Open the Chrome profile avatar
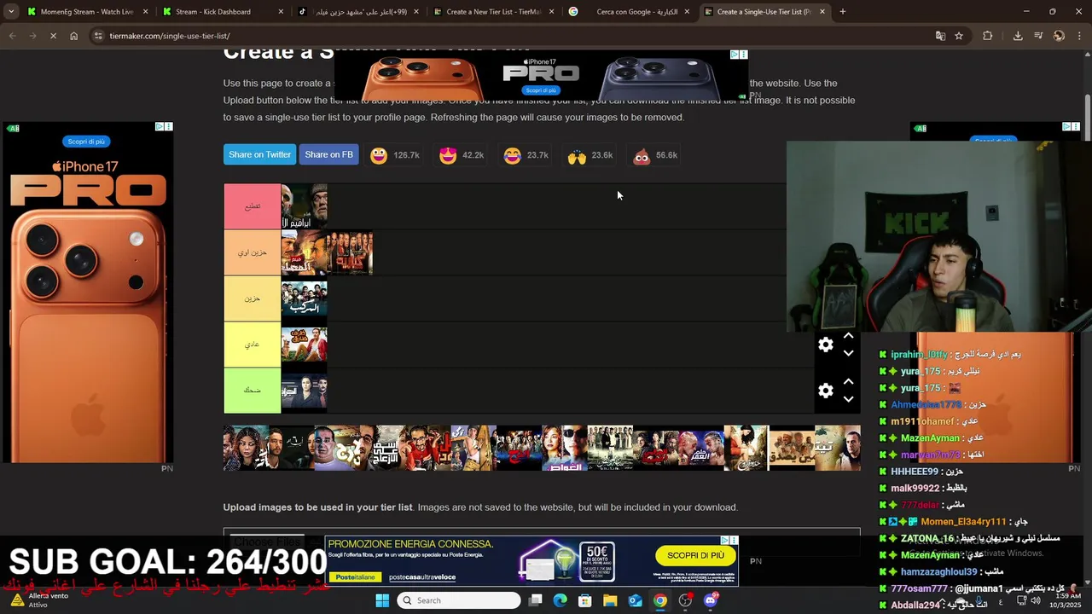 [x=1059, y=36]
